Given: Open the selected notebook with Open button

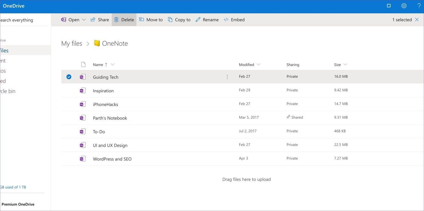Looking at the screenshot, I should pos(70,20).
